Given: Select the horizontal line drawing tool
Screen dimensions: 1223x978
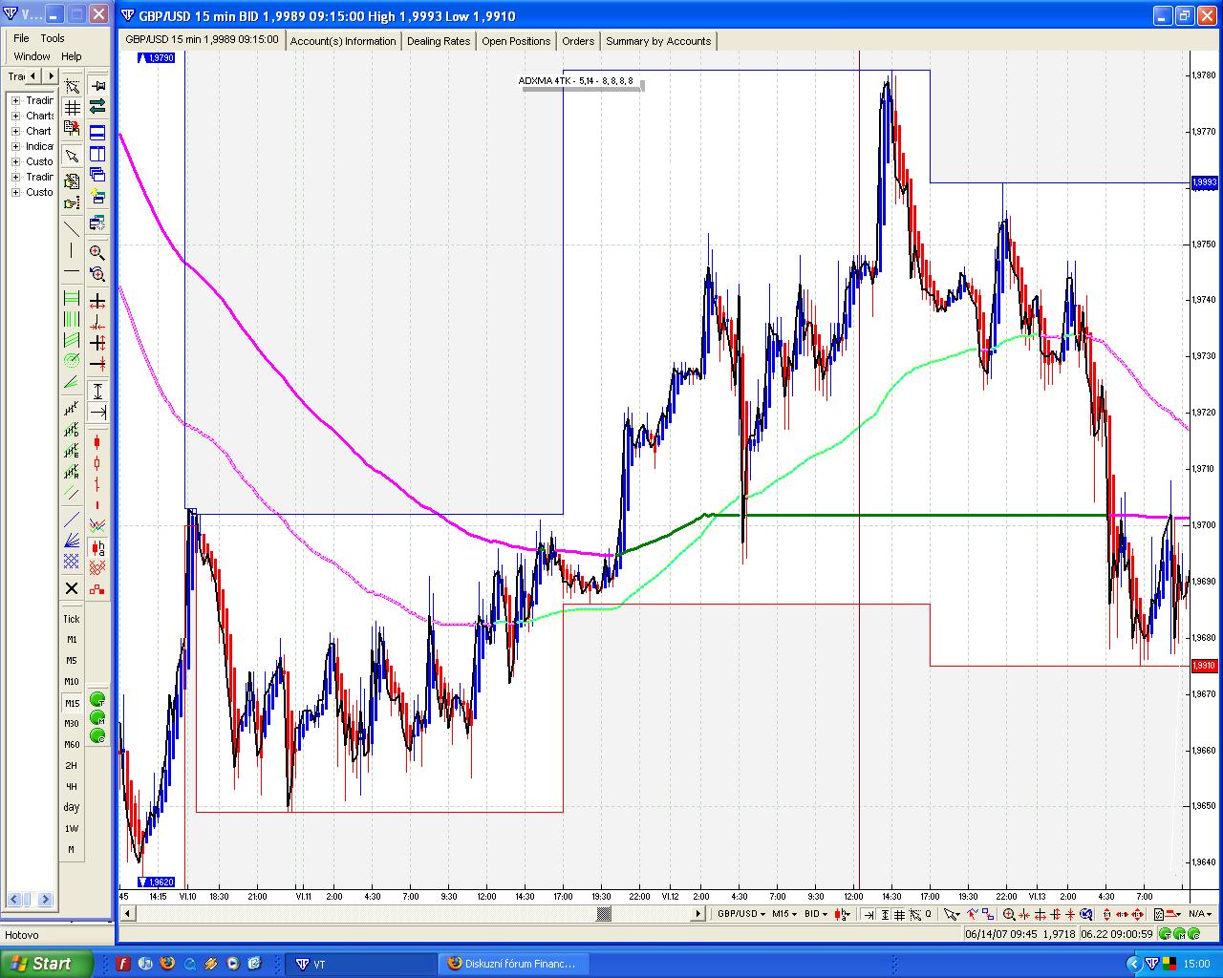Looking at the screenshot, I should (x=72, y=272).
